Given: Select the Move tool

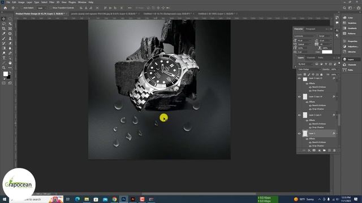Looking at the screenshot, I should tap(4, 19).
